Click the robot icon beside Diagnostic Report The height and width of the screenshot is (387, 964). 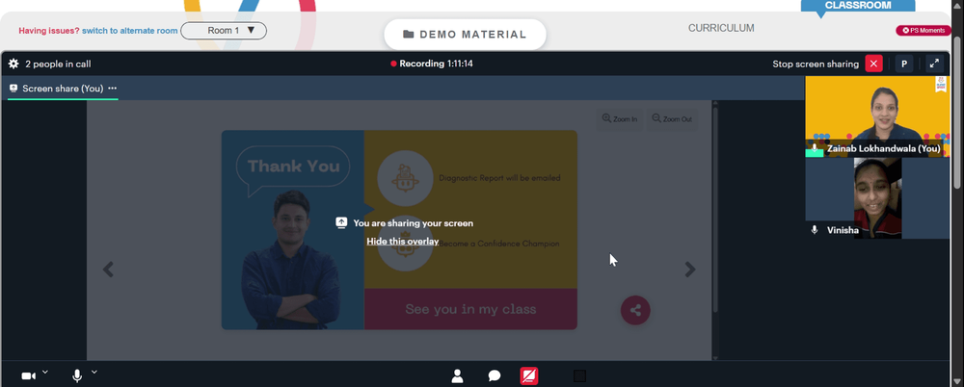[405, 178]
